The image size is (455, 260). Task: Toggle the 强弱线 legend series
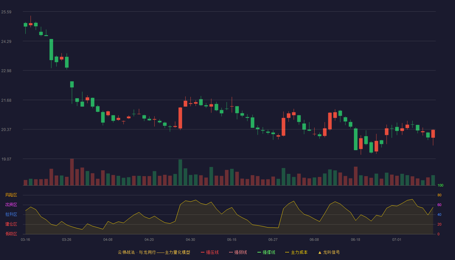coord(238,252)
